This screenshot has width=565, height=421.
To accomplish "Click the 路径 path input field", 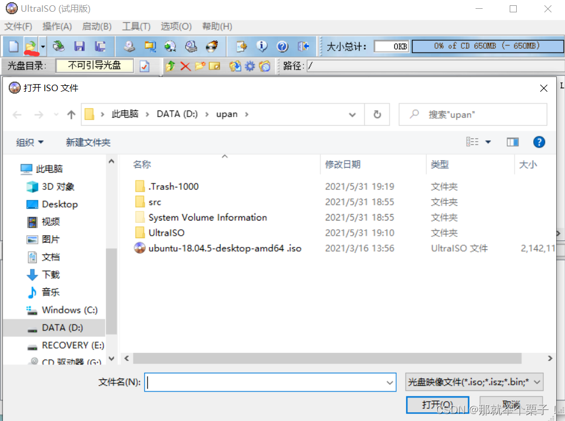I will pyautogui.click(x=436, y=66).
